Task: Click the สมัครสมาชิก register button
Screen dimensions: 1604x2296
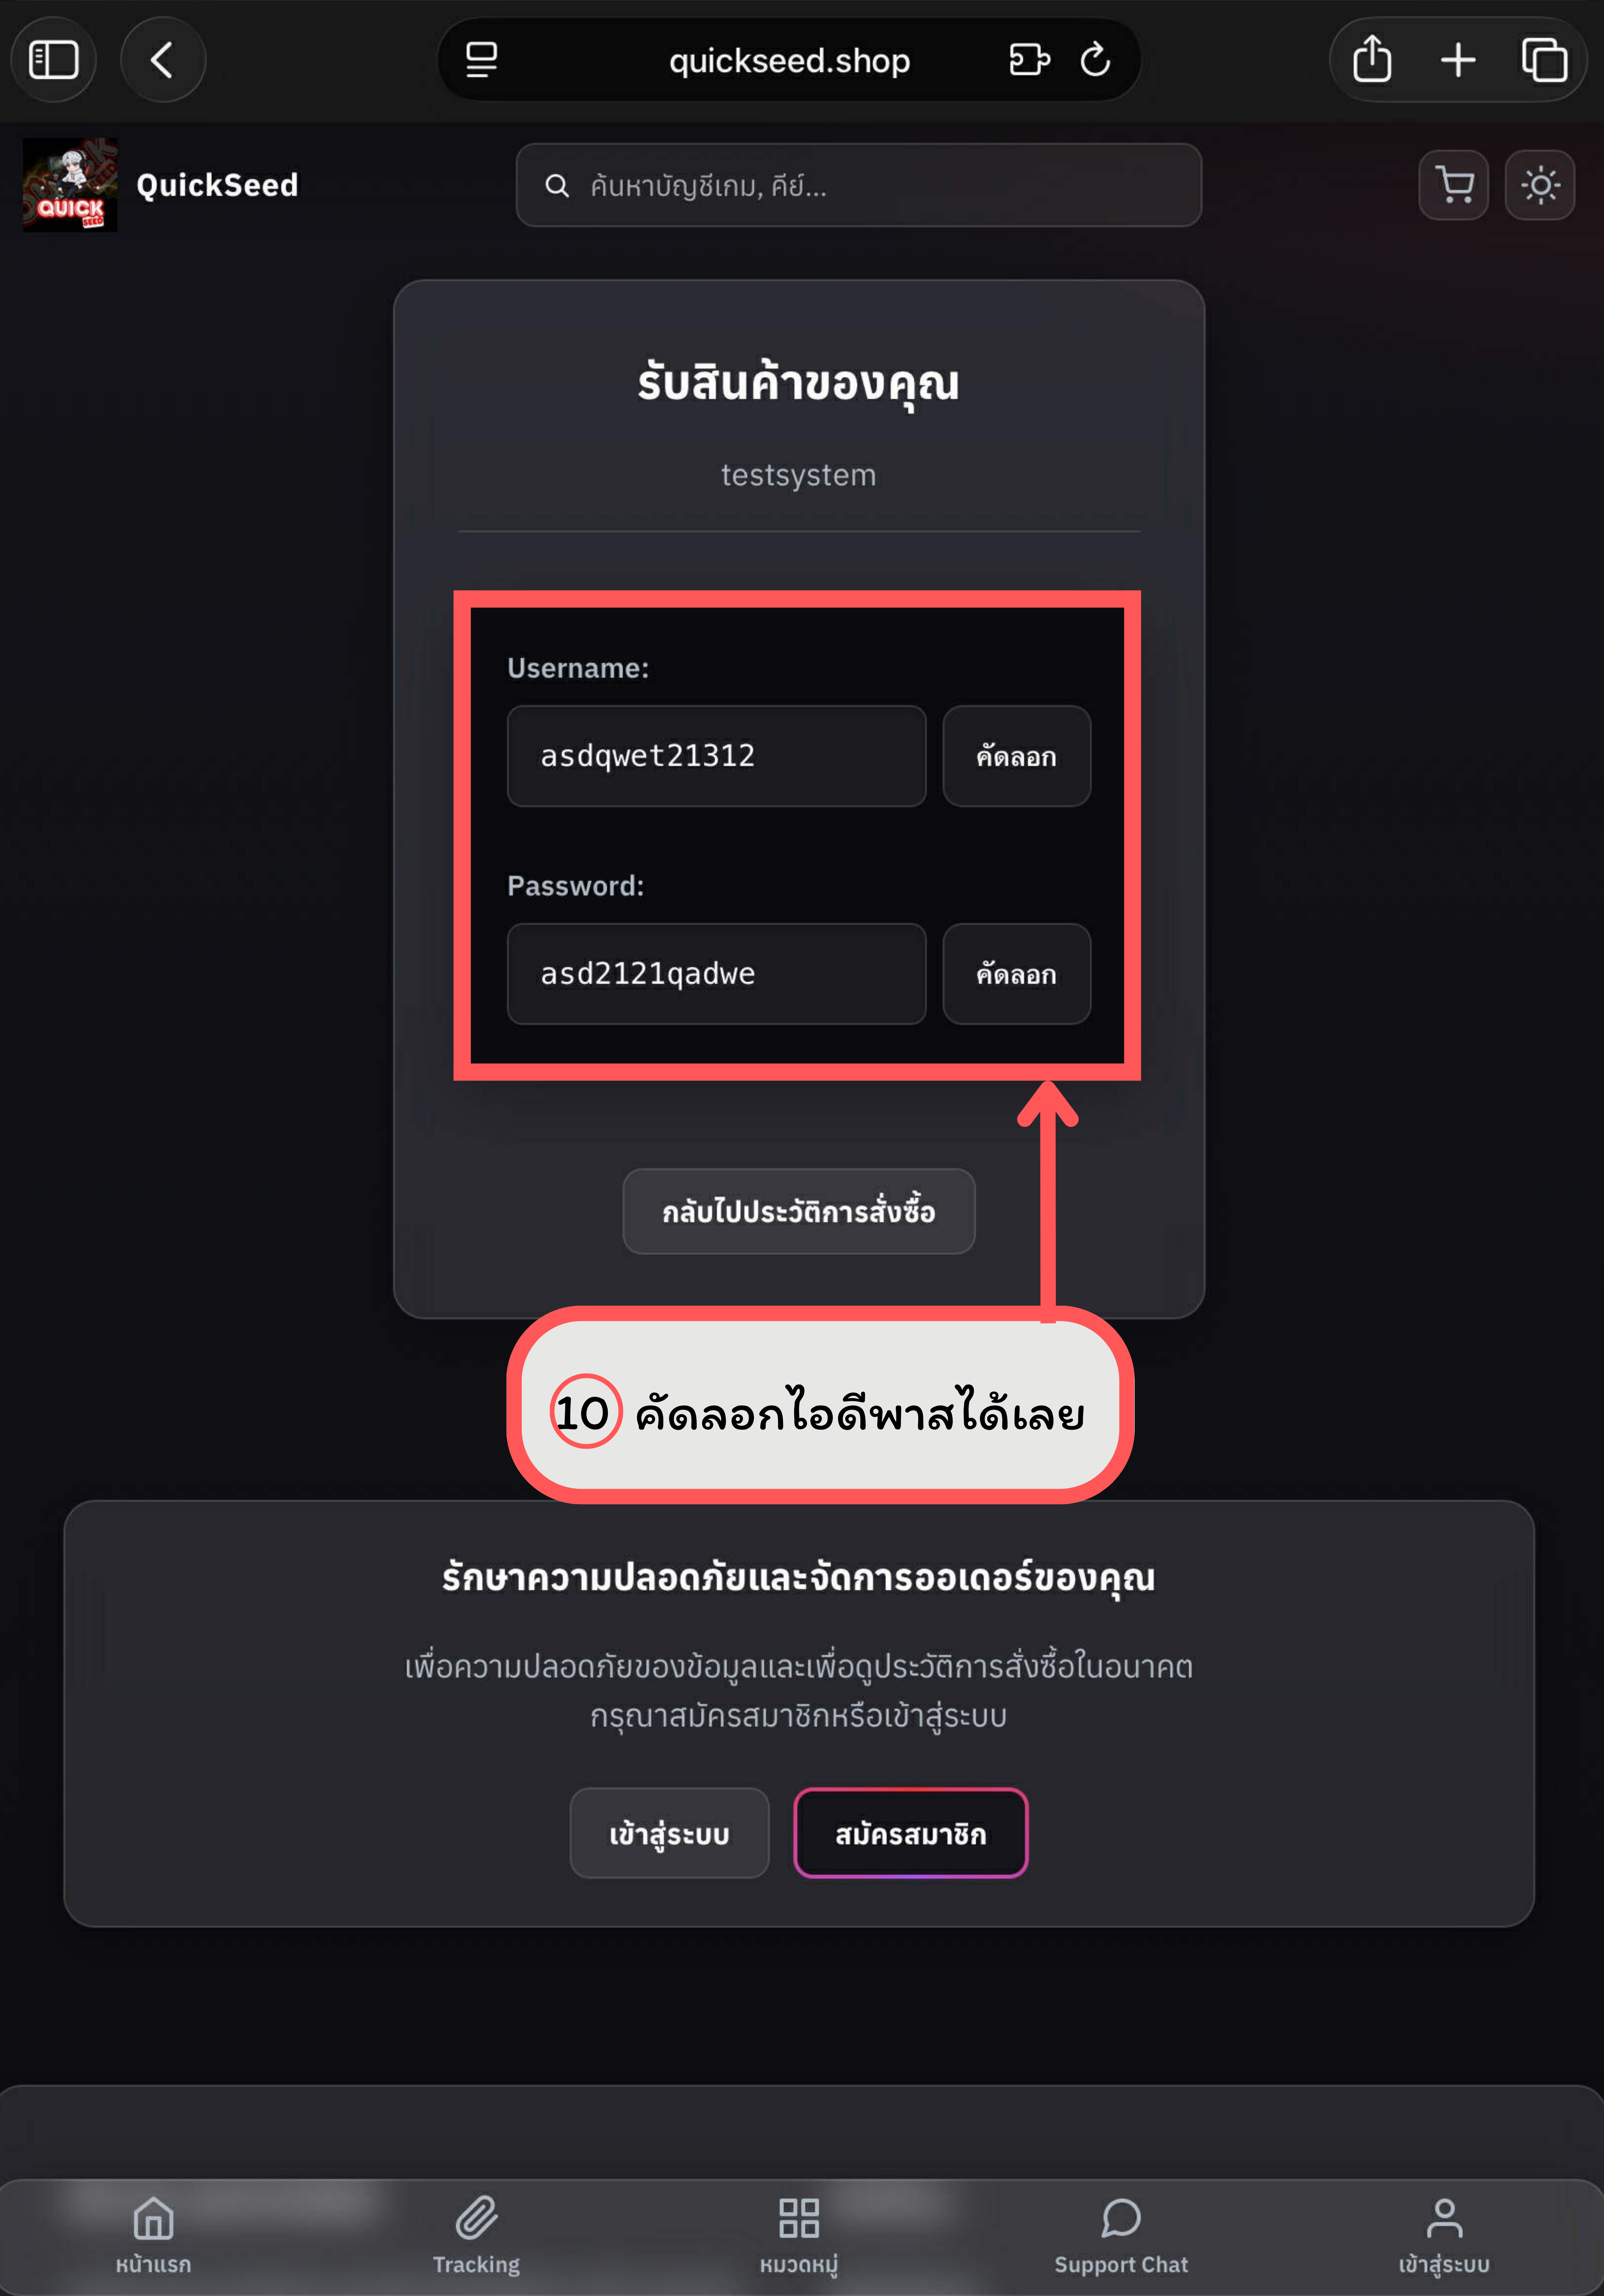Action: tap(911, 1833)
